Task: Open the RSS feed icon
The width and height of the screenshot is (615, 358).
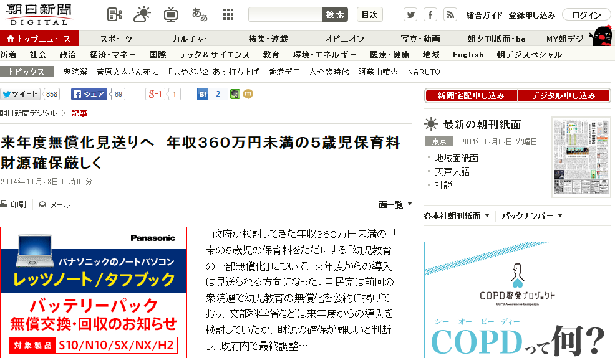Action: (x=450, y=15)
